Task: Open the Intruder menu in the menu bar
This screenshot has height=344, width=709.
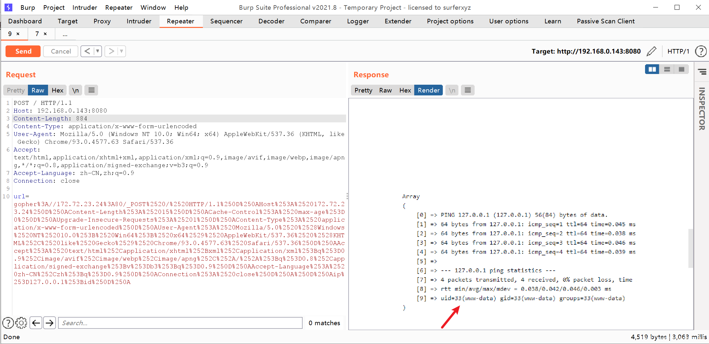Action: click(x=85, y=7)
